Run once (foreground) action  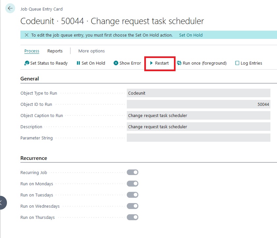tap(202, 63)
